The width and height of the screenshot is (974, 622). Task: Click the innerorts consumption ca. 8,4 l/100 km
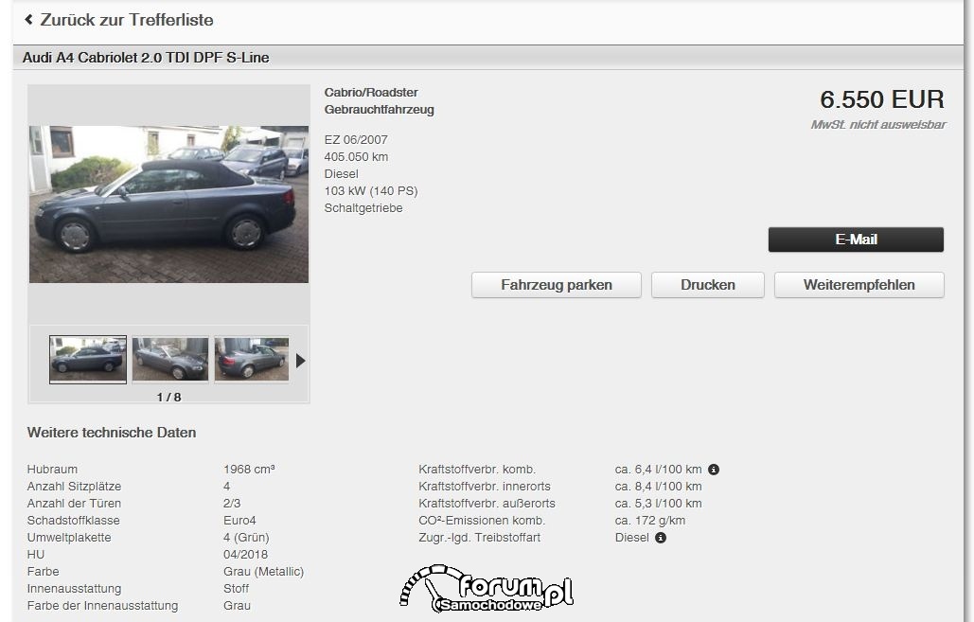point(659,487)
